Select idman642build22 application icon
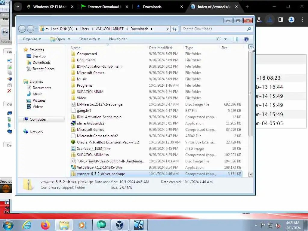This screenshot has height=231, width=308. pyautogui.click(x=73, y=123)
